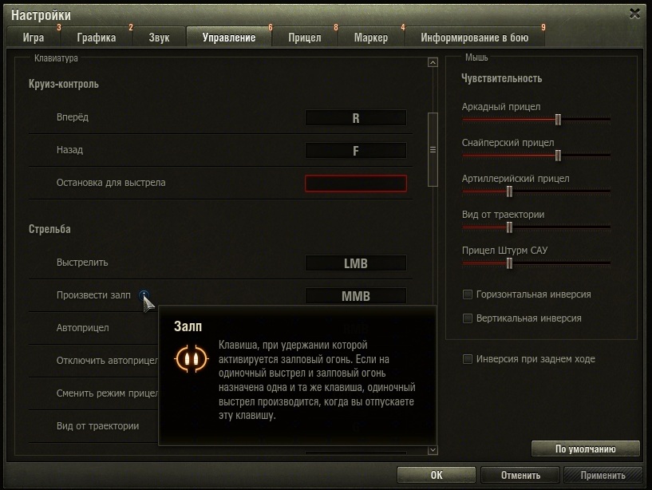The width and height of the screenshot is (652, 490).
Task: Go to the Прицел tab
Action: 305,38
